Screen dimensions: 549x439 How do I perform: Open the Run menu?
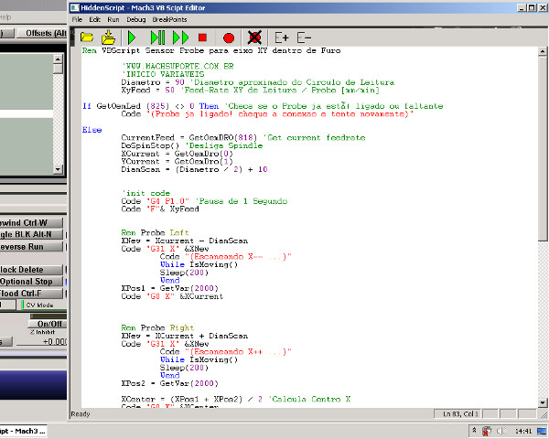click(113, 19)
